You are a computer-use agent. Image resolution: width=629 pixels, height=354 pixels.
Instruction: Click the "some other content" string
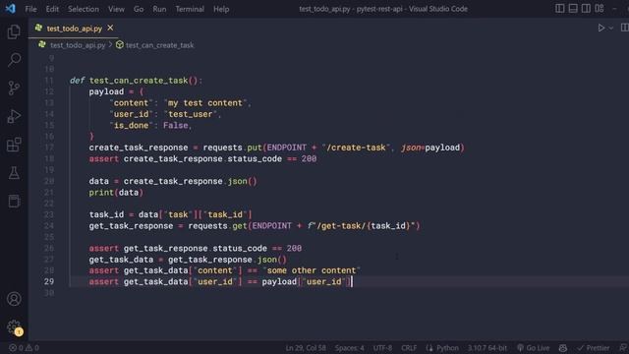312,270
